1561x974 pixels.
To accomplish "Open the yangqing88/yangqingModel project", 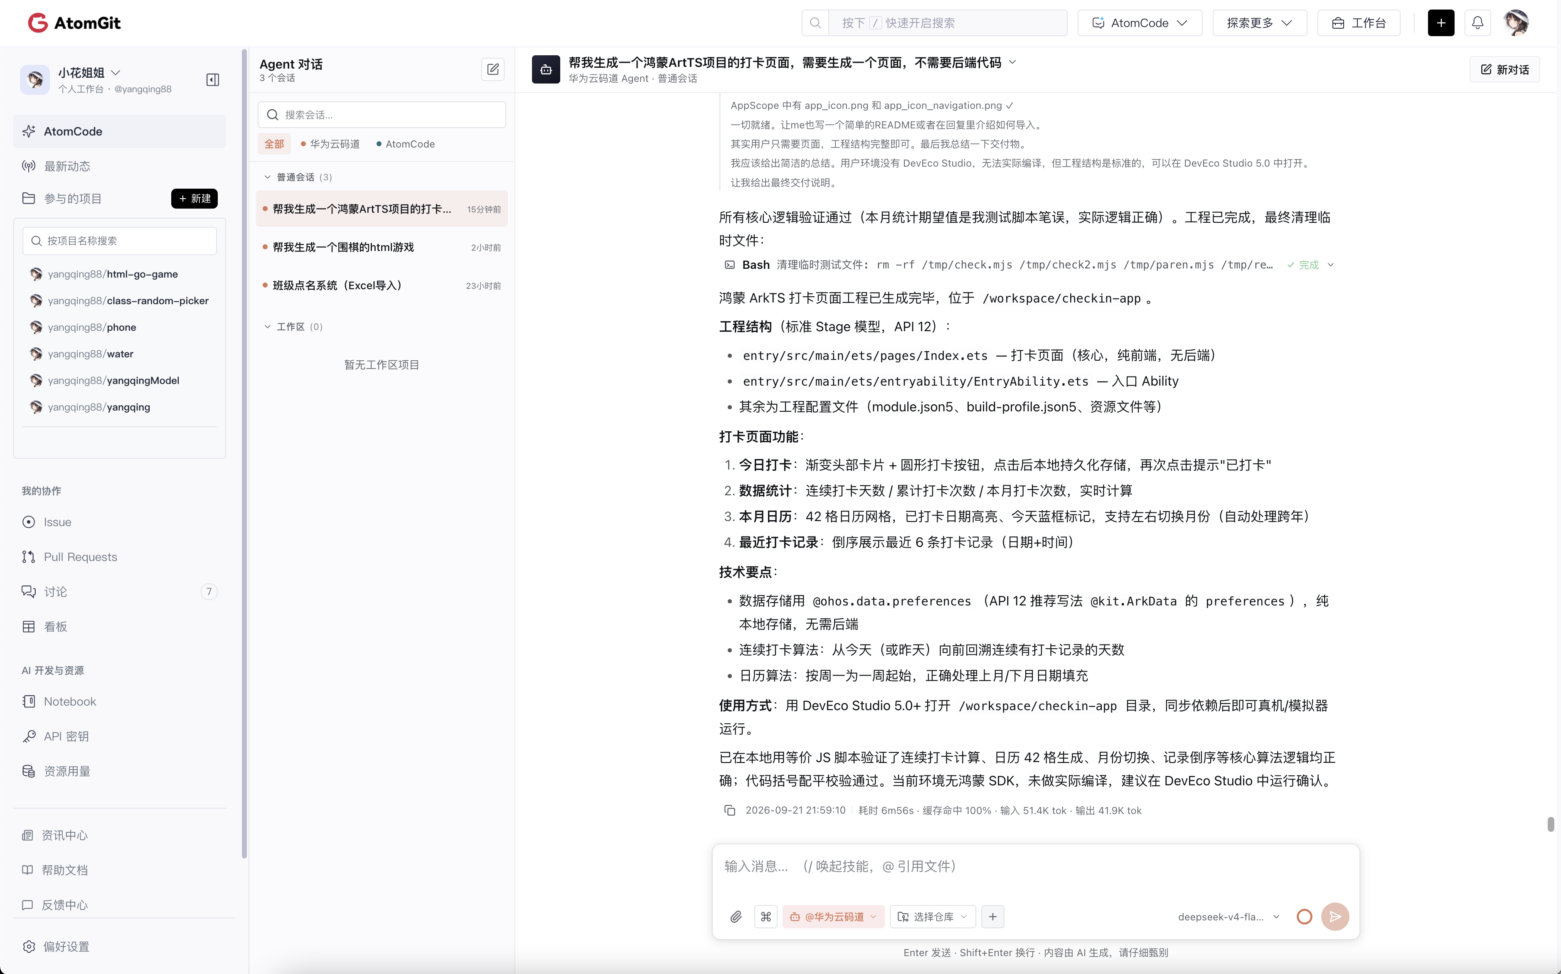I will pos(113,380).
